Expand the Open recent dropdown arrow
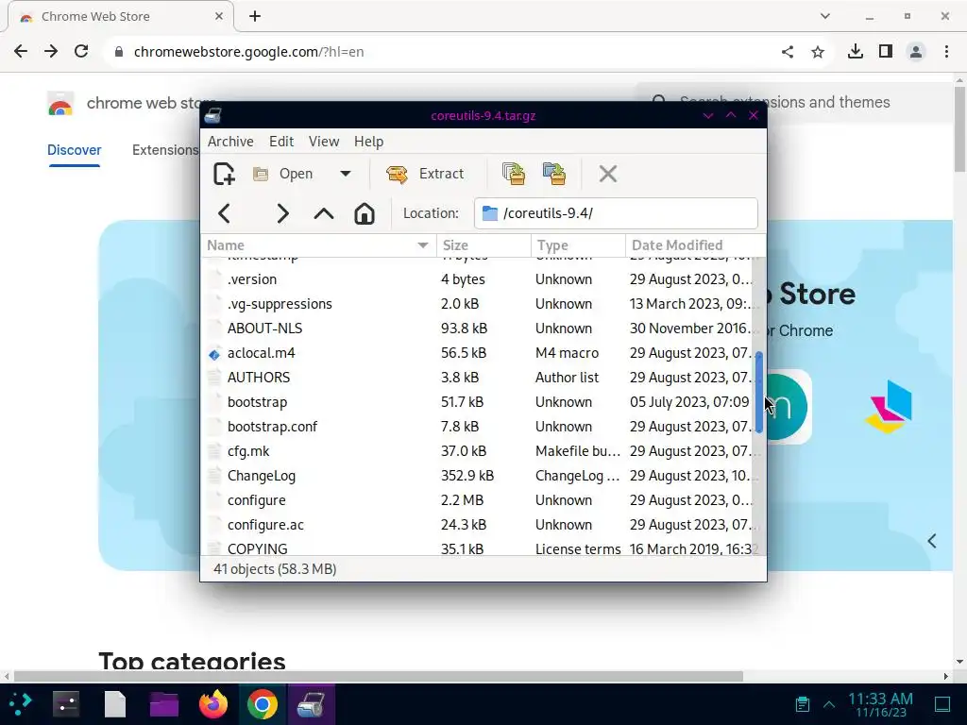 [x=346, y=174]
